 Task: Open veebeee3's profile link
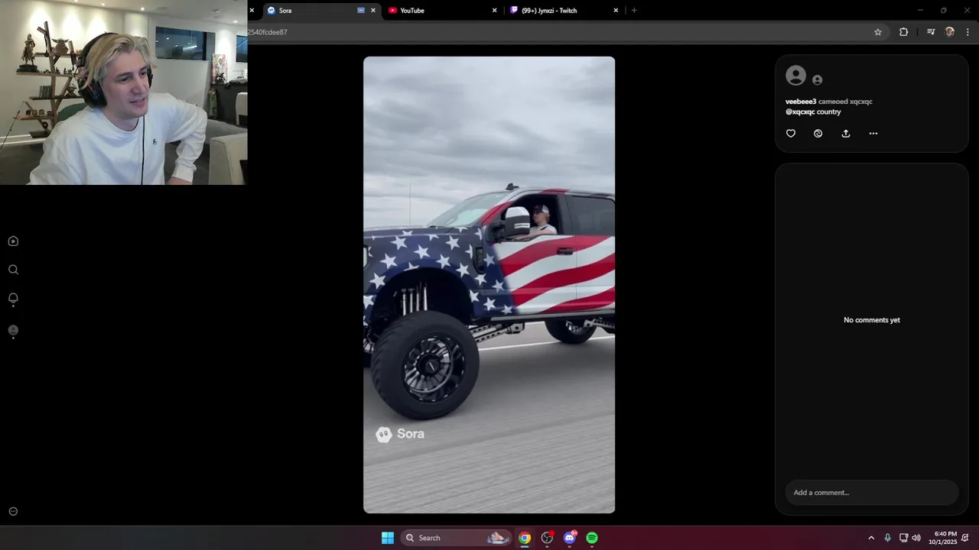pos(801,102)
